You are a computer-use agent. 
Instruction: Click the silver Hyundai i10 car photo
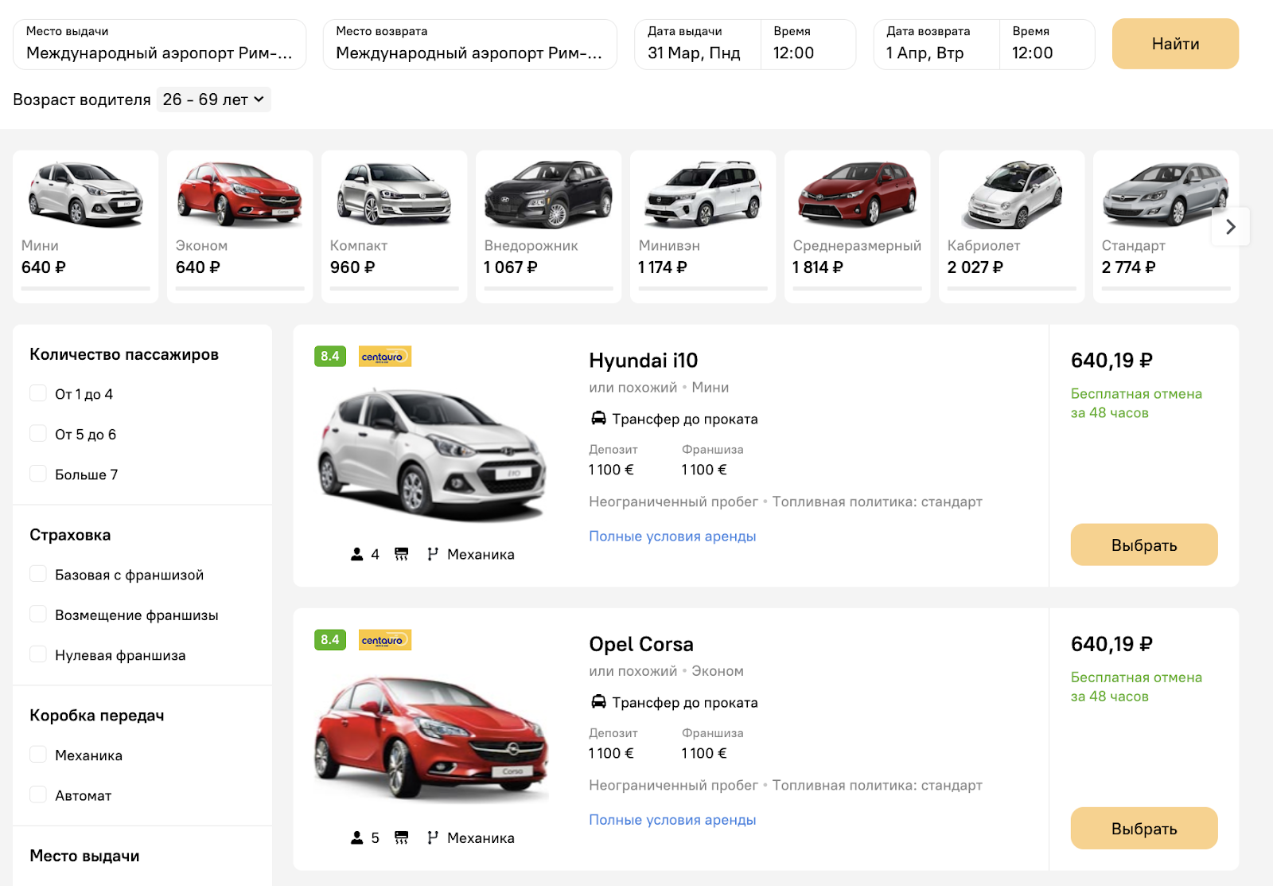433,454
